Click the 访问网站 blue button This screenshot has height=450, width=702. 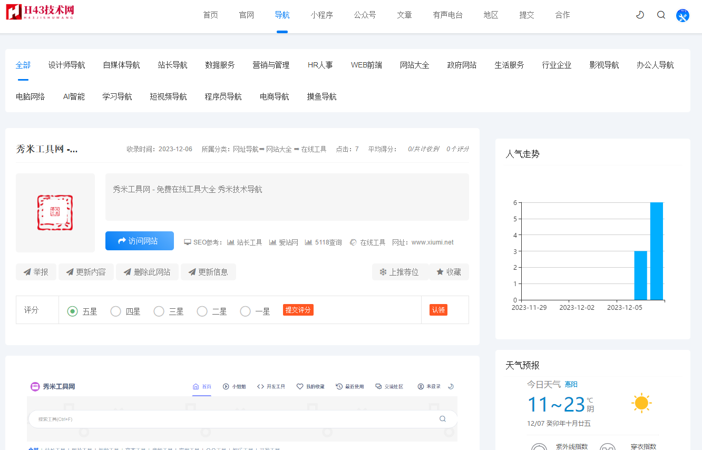tap(139, 241)
